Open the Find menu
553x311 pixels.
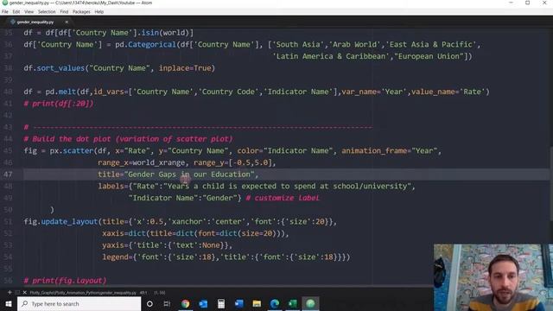click(x=64, y=11)
